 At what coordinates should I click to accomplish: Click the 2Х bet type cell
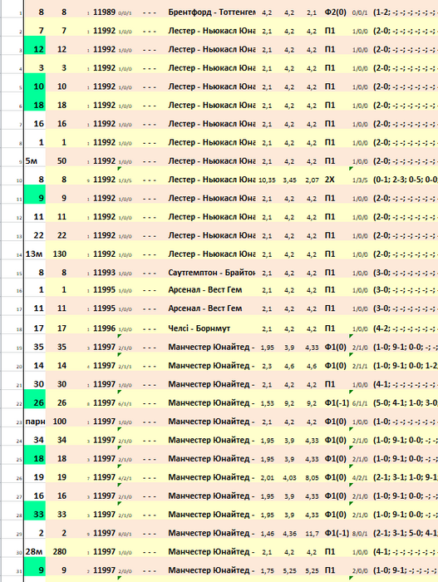point(330,180)
